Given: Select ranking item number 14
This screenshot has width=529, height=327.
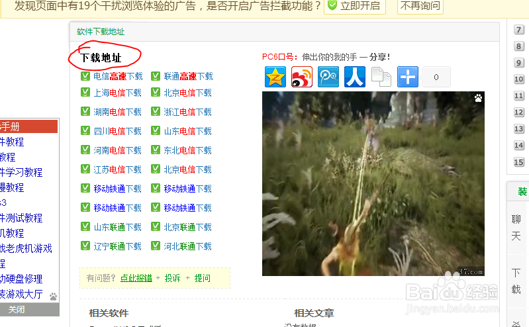Looking at the screenshot, I should pyautogui.click(x=519, y=146).
